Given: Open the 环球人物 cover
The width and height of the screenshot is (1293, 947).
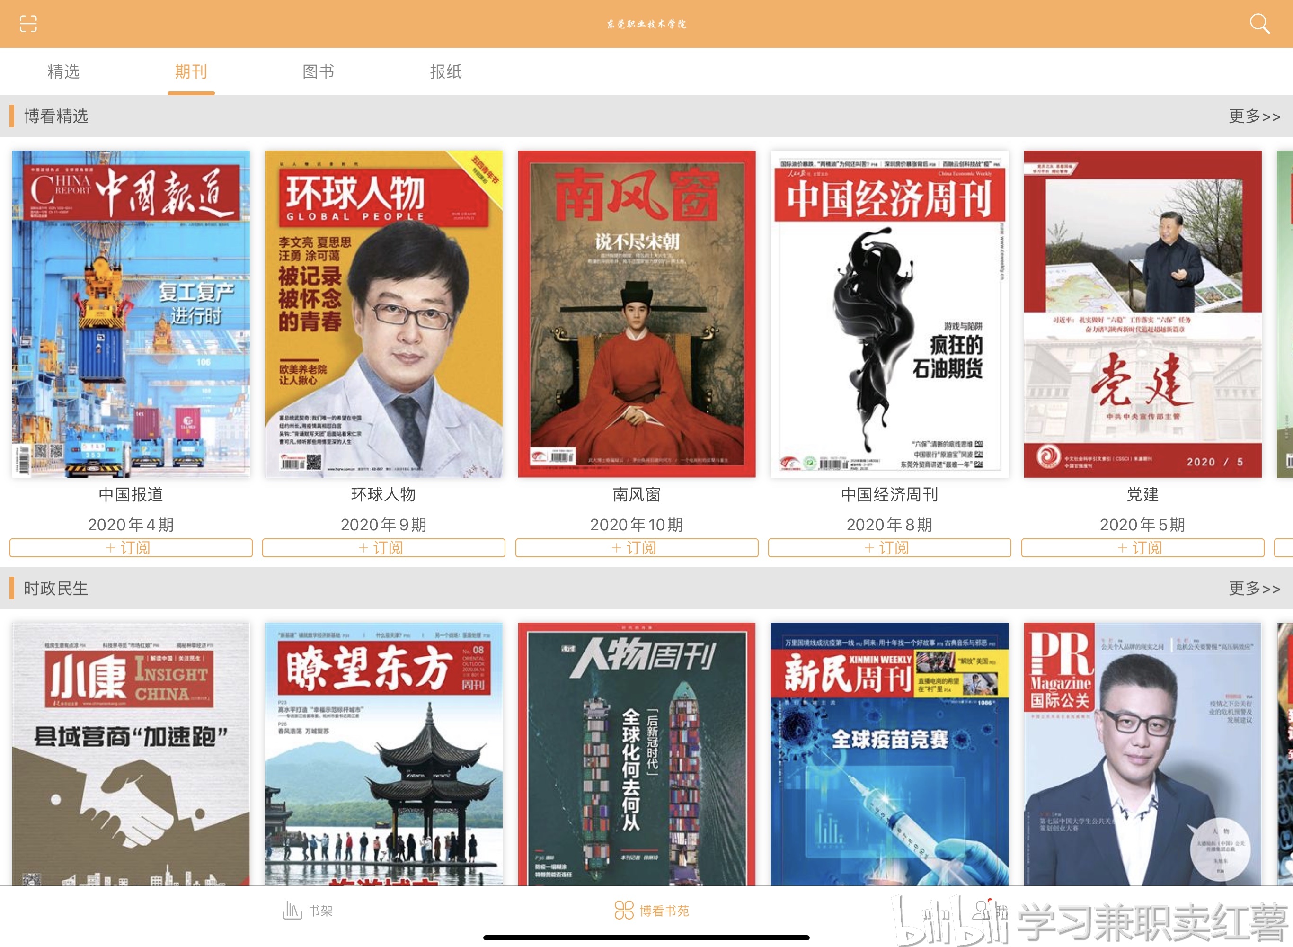Looking at the screenshot, I should click(x=383, y=313).
